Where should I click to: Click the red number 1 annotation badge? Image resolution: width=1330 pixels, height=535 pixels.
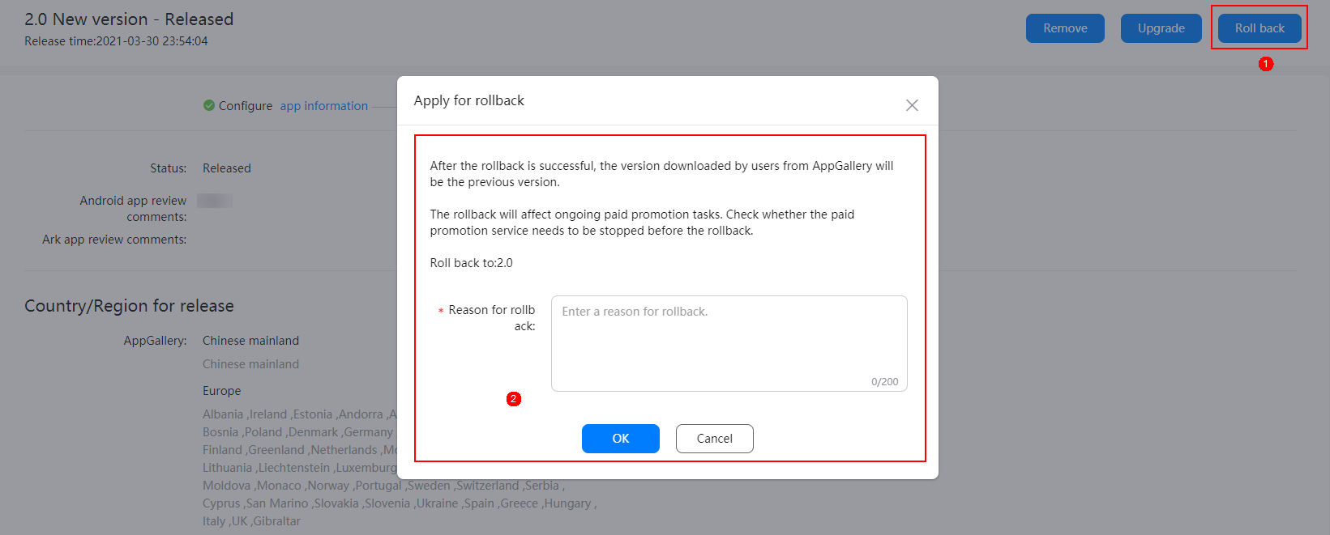pos(1266,64)
